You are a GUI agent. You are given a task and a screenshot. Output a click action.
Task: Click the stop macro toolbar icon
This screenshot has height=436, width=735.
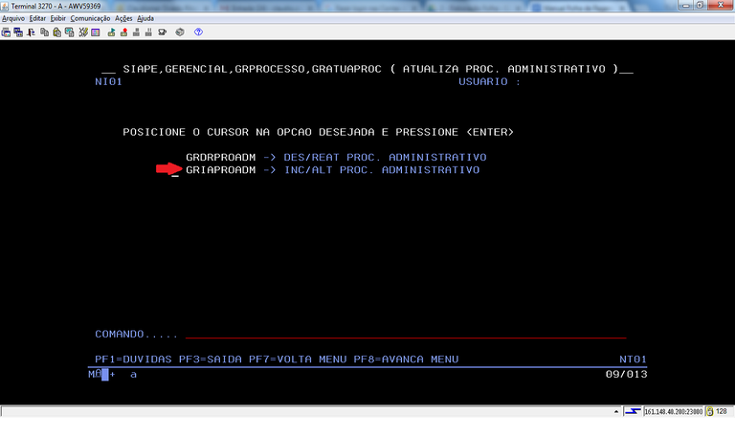136,33
